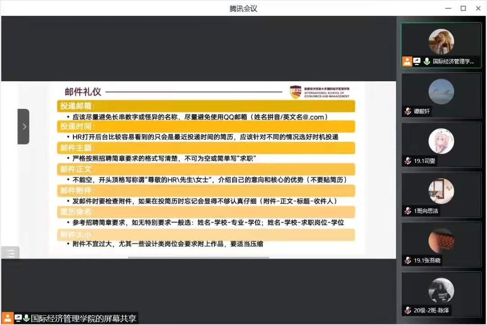Select 20级-2班-陈泽's video tile
Screen dimensions: 487x325
(x=441, y=293)
